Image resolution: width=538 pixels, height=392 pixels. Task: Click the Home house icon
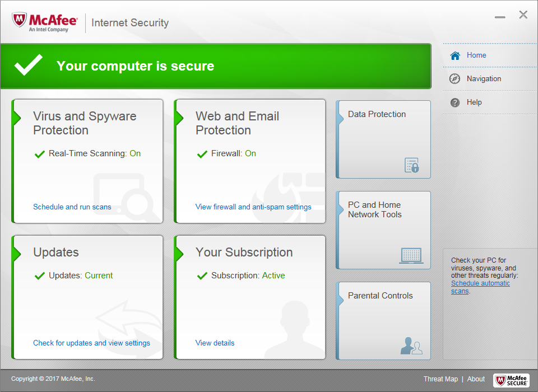pyautogui.click(x=455, y=55)
